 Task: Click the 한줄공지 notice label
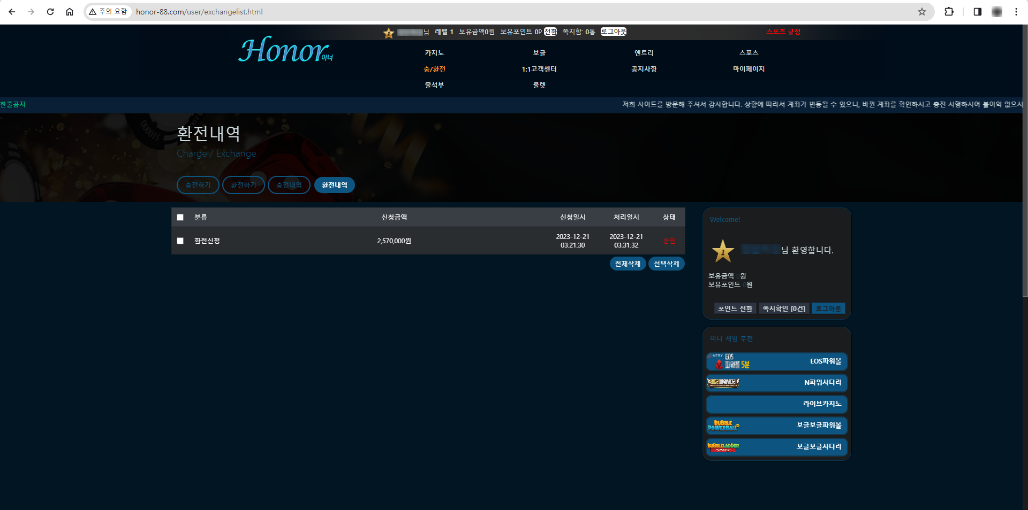coord(13,105)
